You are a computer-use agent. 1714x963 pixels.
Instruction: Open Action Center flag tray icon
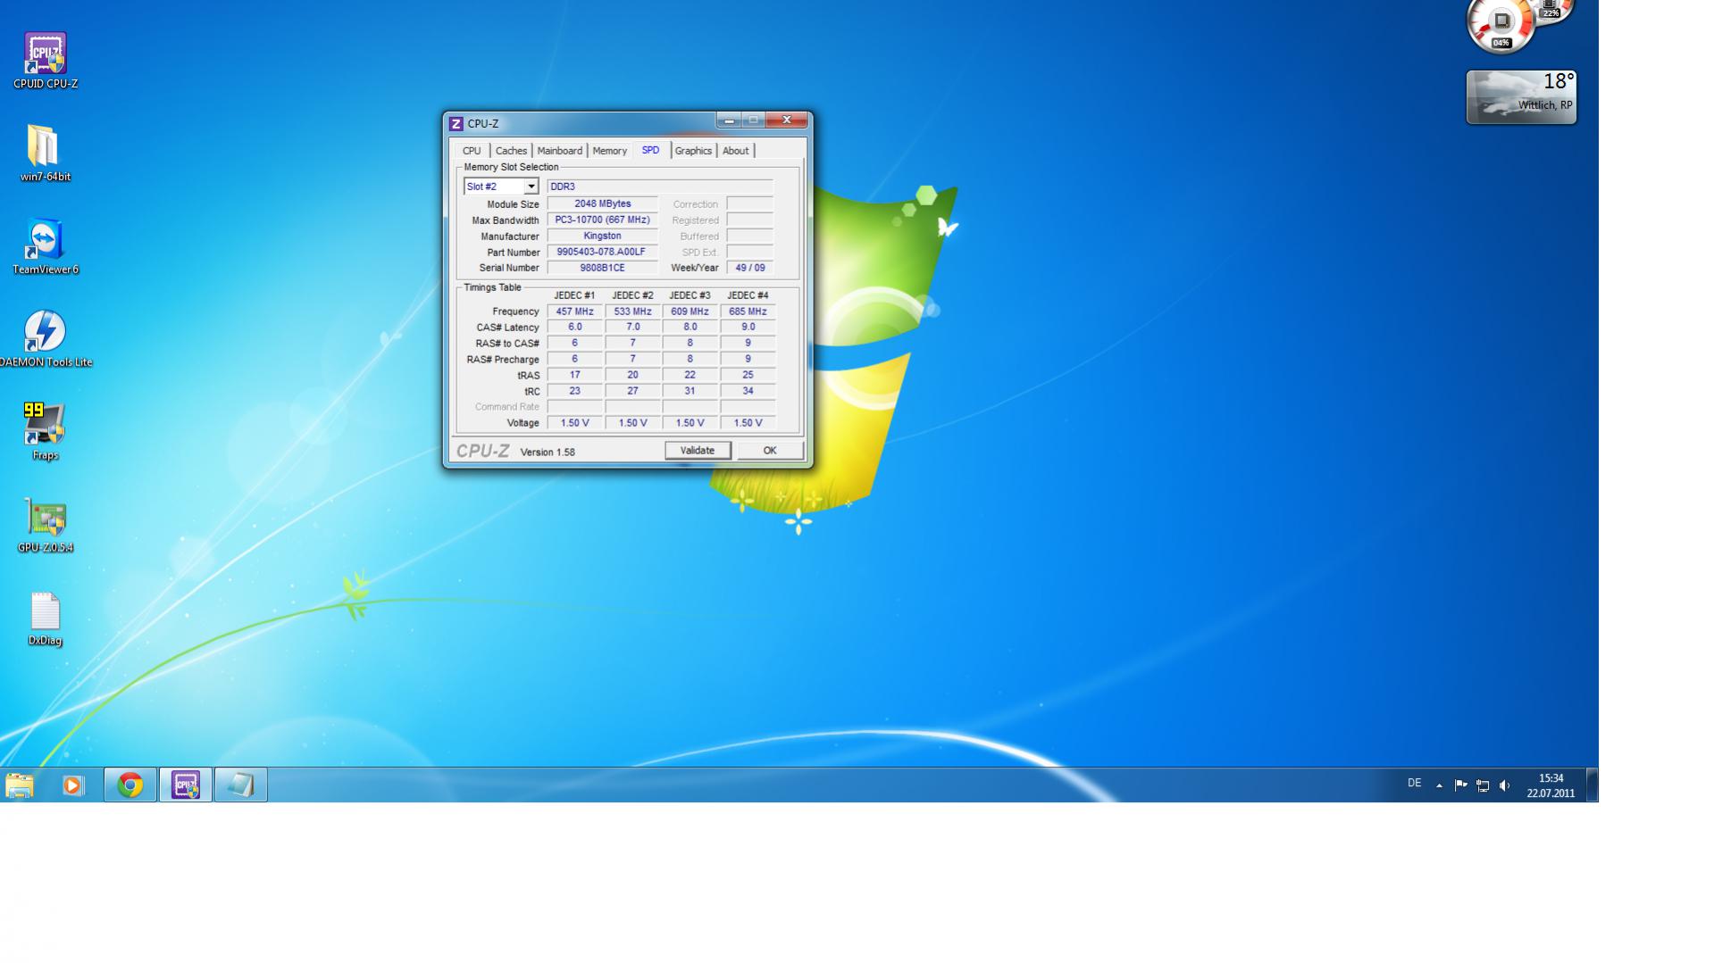(1461, 785)
